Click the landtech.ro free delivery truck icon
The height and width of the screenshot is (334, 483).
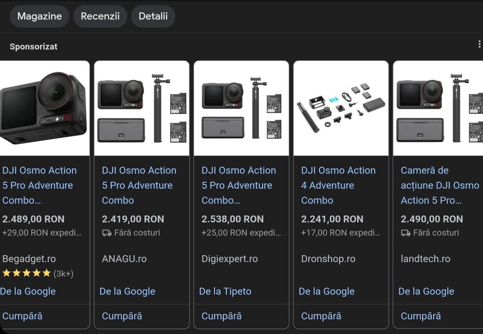coord(406,233)
